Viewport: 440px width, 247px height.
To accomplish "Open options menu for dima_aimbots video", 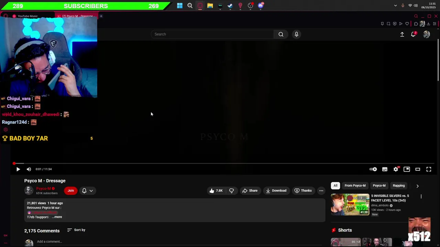I will [421, 197].
